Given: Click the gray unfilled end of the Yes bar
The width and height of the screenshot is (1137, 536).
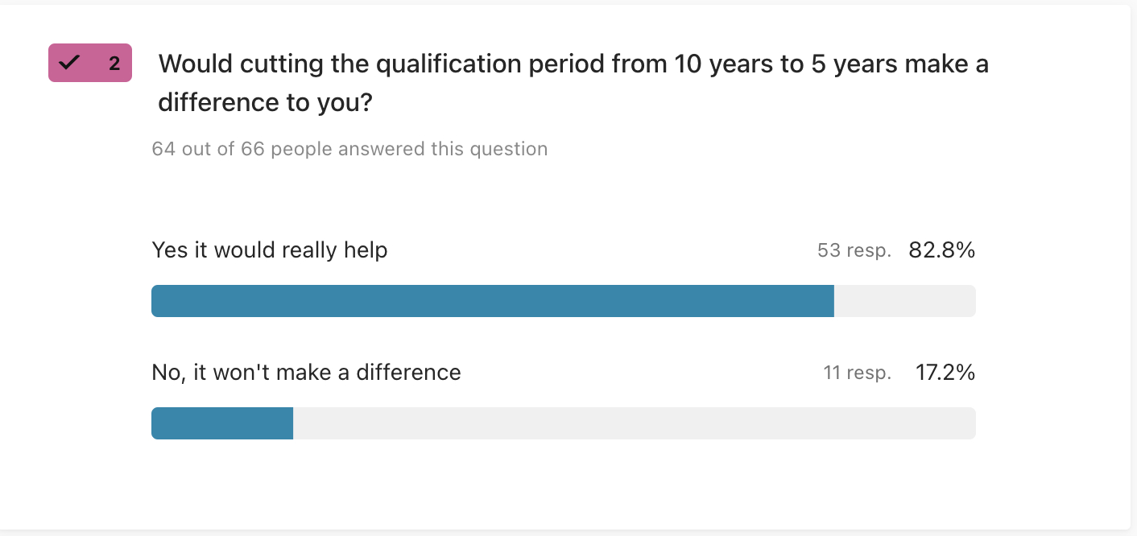Looking at the screenshot, I should click(x=904, y=301).
